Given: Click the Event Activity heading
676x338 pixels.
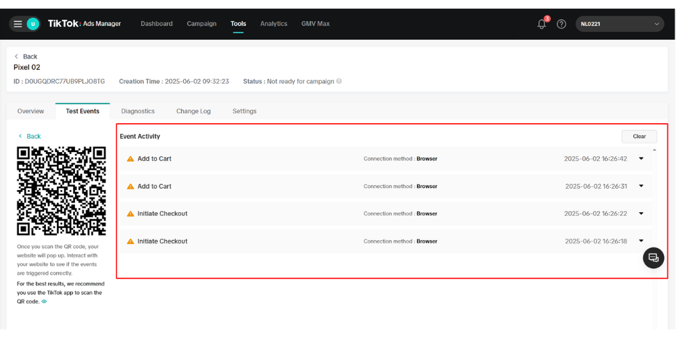Looking at the screenshot, I should (x=140, y=137).
